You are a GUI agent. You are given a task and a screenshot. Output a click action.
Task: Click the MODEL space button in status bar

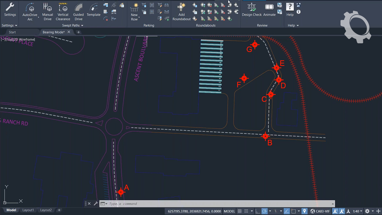pos(229,211)
